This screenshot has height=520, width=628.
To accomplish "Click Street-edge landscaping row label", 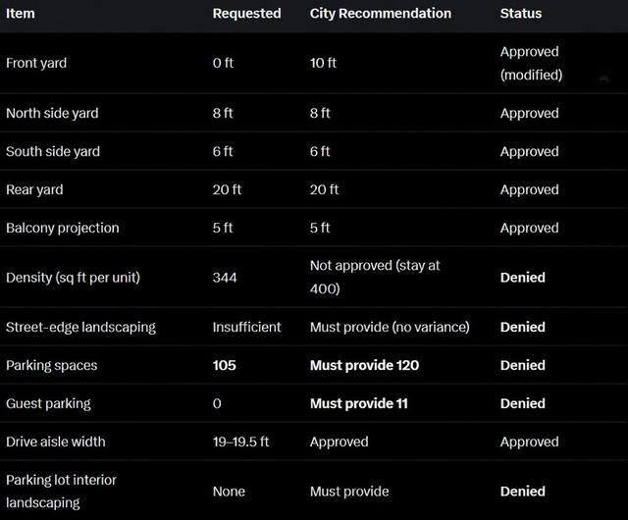I will 80,328.
